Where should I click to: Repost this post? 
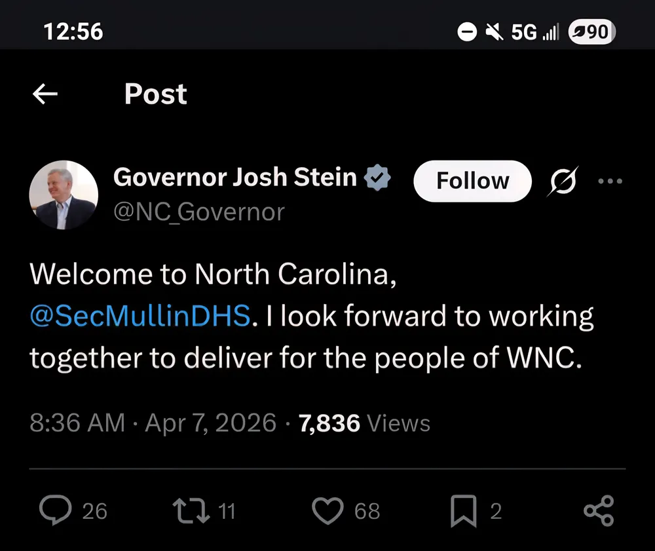click(x=190, y=511)
